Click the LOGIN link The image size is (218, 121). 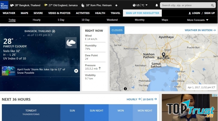pos(196,13)
